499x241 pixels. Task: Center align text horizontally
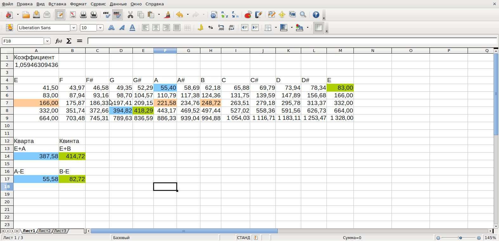click(x=156, y=28)
